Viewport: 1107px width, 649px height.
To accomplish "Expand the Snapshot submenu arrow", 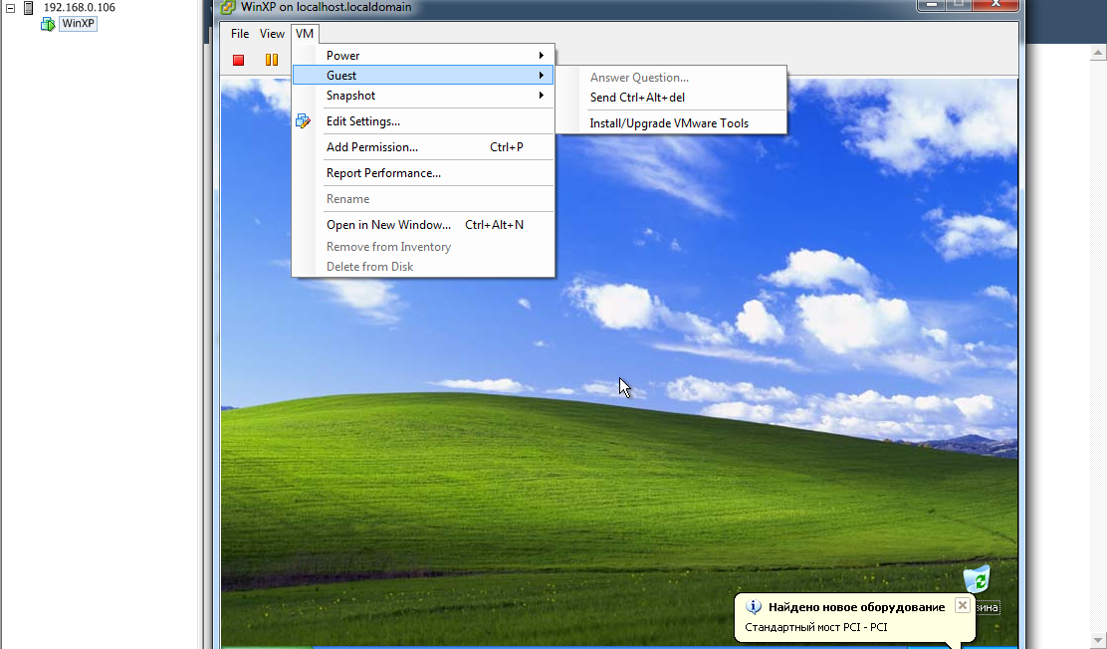I will tap(542, 96).
